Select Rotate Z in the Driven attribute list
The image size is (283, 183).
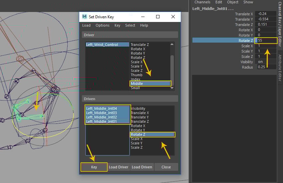pos(152,134)
